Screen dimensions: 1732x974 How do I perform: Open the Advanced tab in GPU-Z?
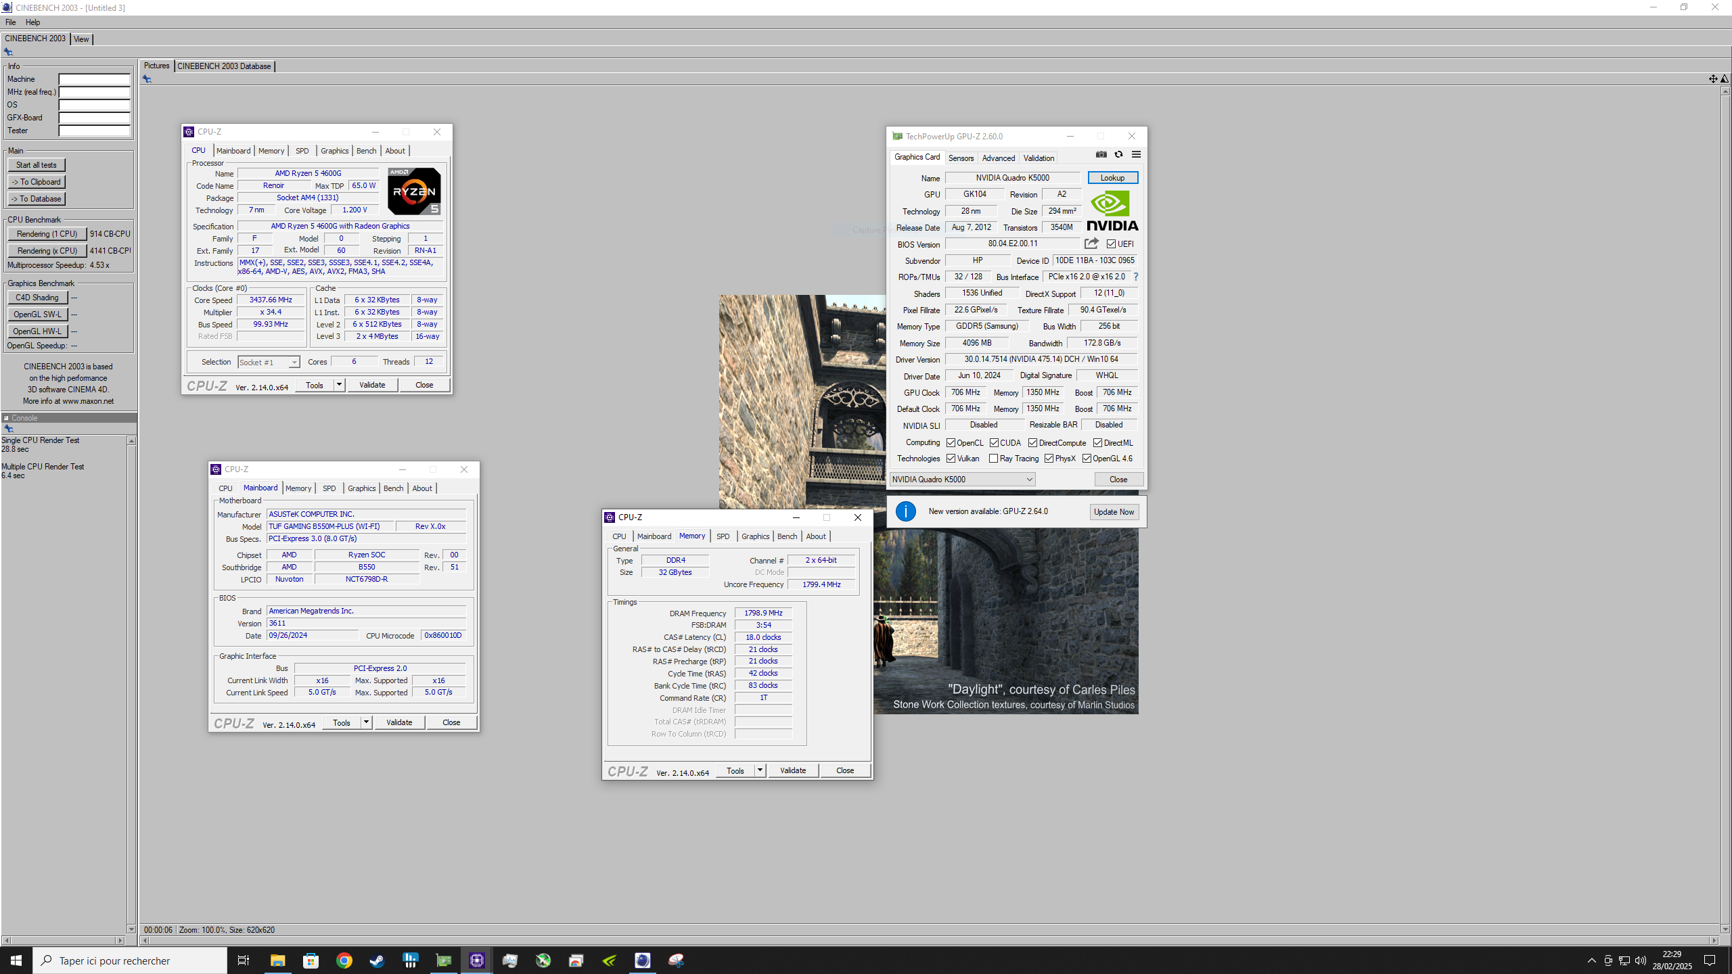click(x=999, y=158)
